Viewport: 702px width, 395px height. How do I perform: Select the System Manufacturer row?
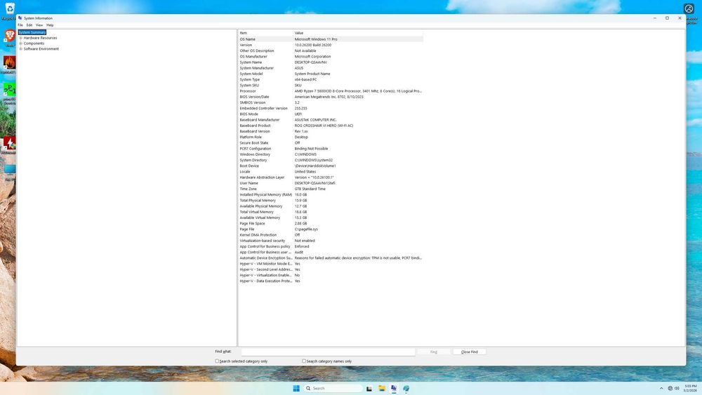pos(331,68)
